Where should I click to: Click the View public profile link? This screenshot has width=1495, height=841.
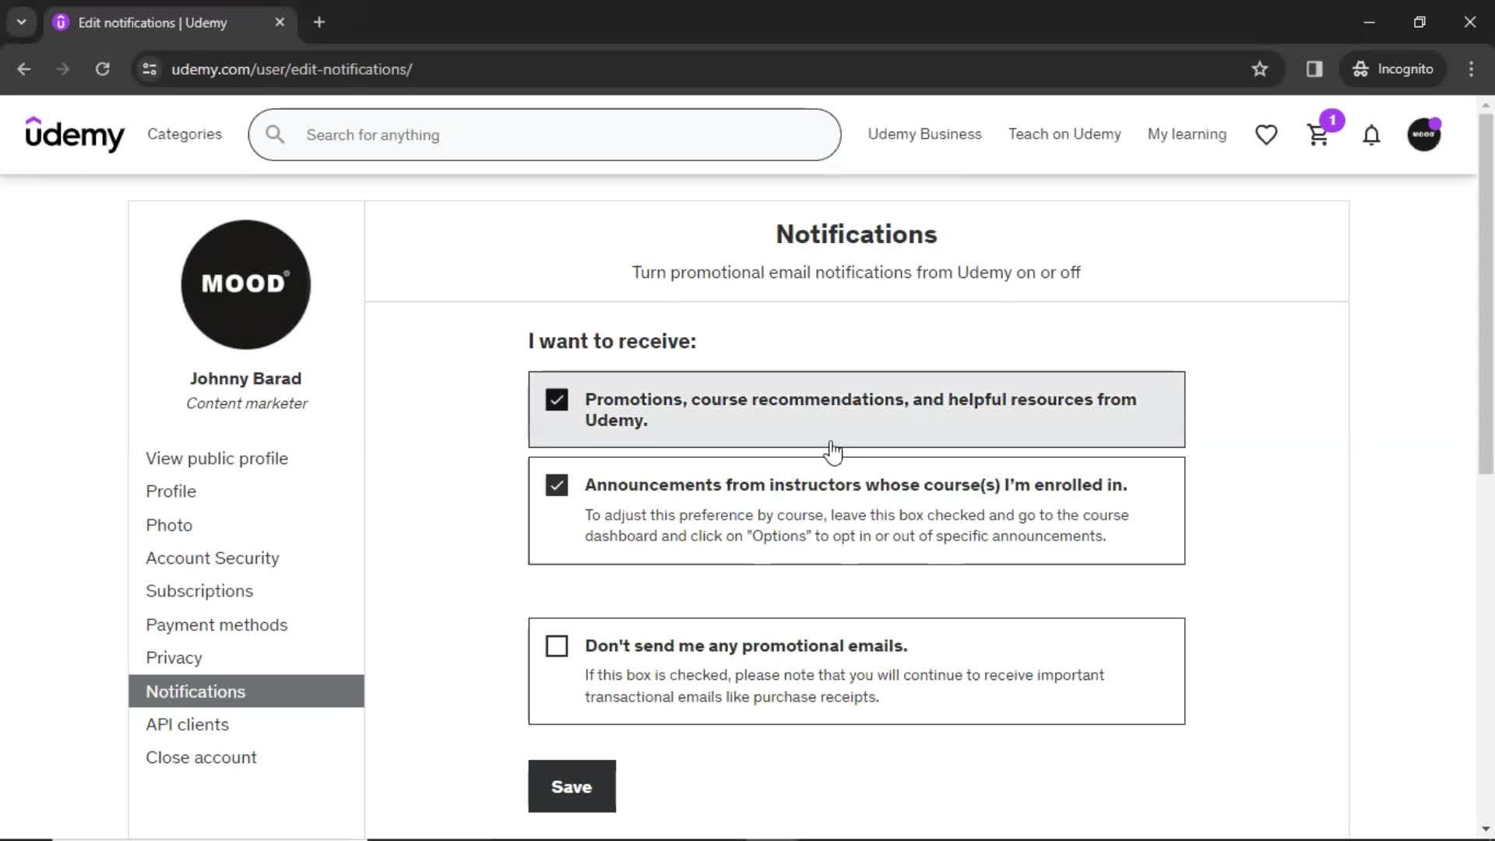point(216,458)
